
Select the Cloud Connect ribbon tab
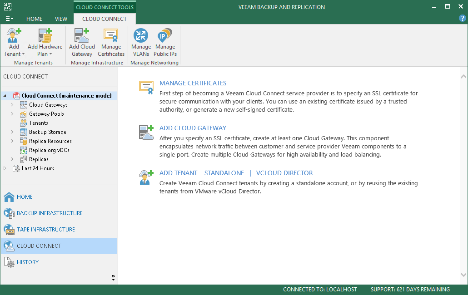click(x=105, y=19)
